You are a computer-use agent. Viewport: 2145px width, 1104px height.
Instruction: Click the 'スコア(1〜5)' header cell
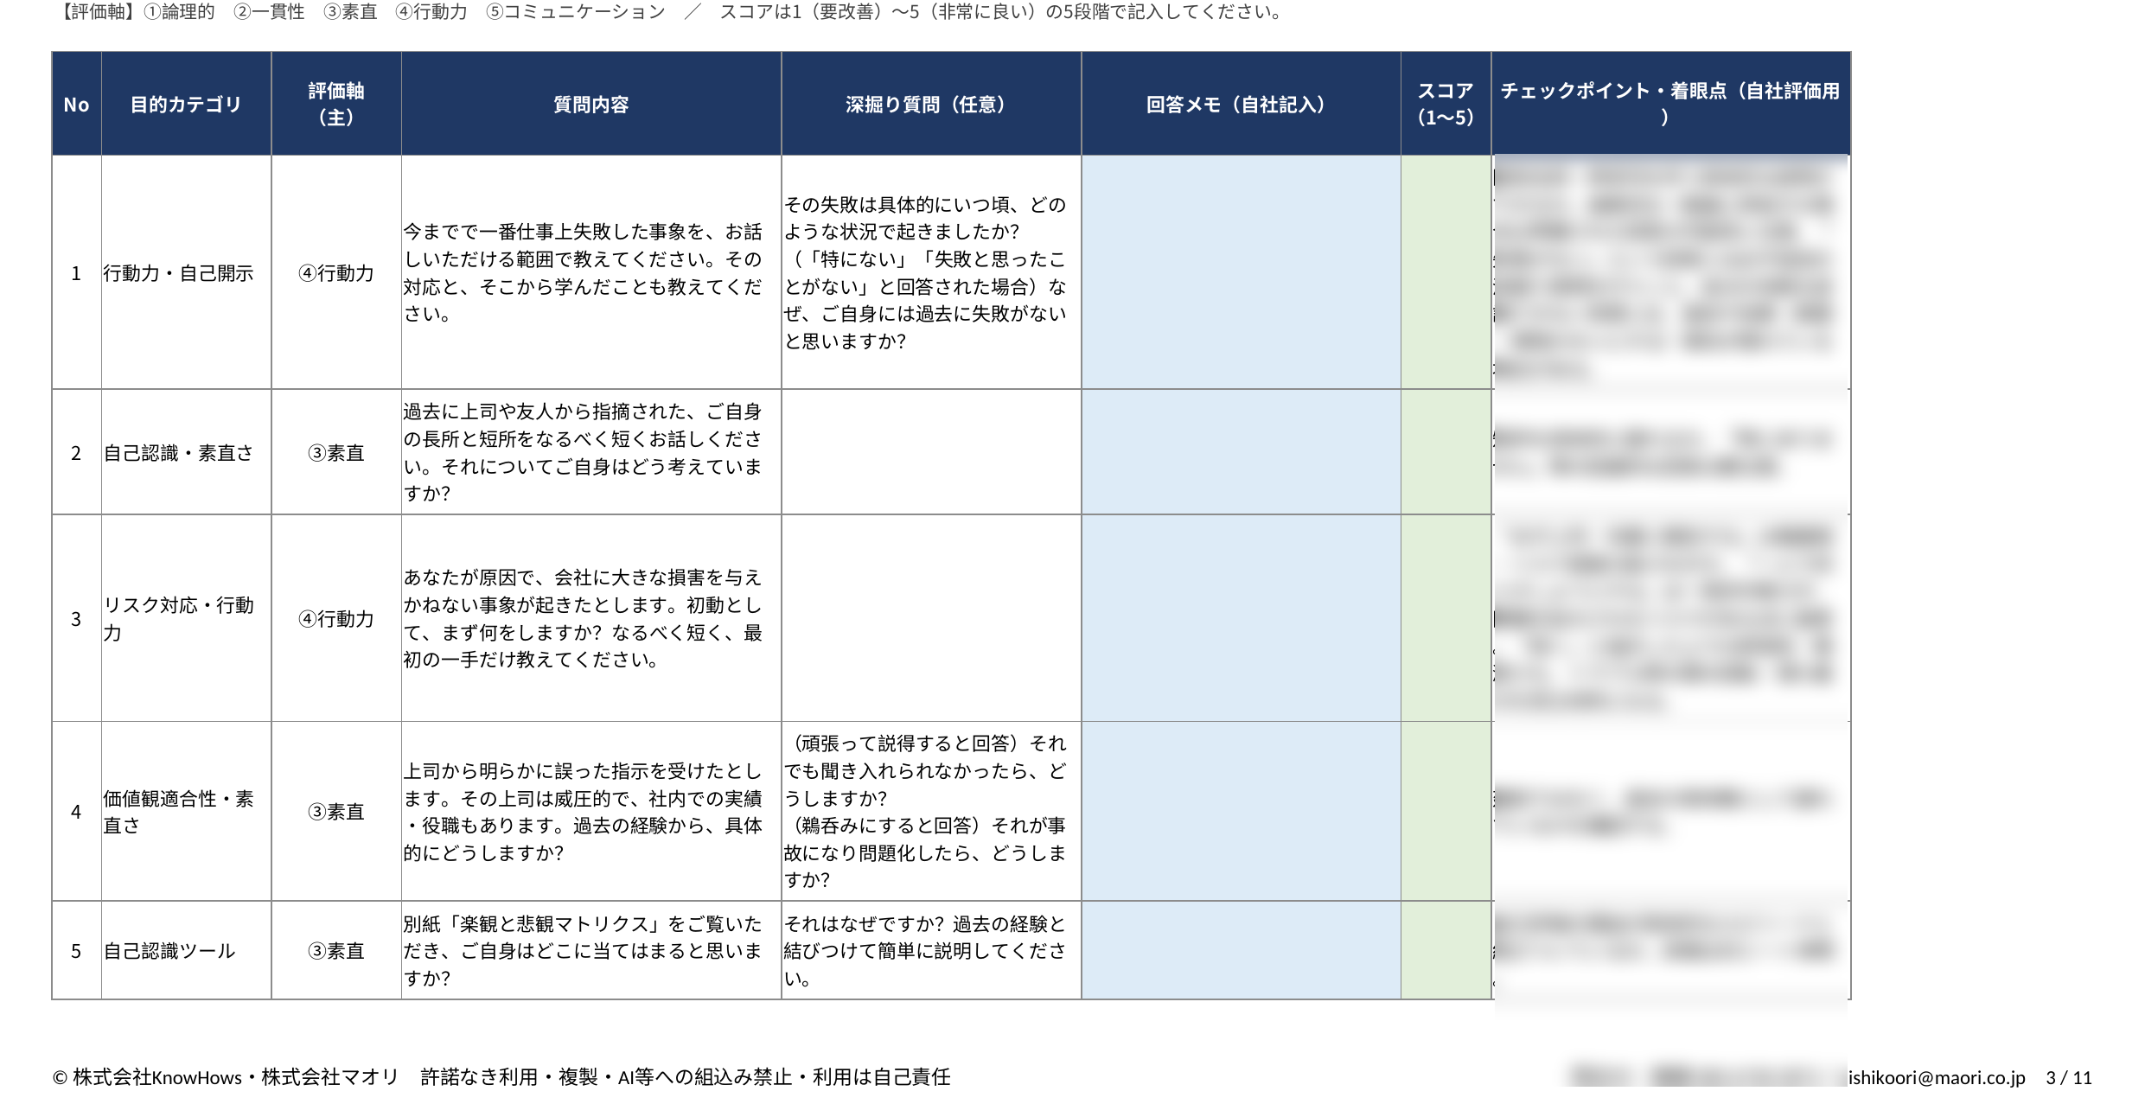tap(1446, 104)
